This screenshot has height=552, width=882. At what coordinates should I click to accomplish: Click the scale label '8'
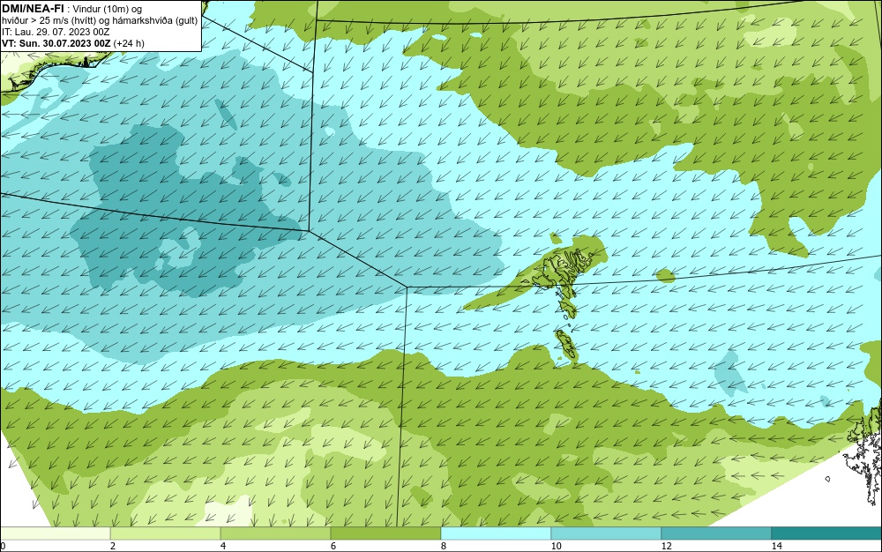pyautogui.click(x=444, y=547)
